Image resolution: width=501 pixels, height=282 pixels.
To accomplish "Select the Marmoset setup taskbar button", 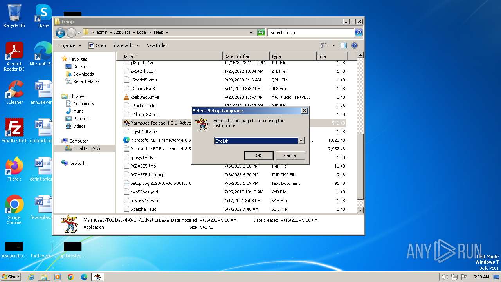I will [97, 277].
